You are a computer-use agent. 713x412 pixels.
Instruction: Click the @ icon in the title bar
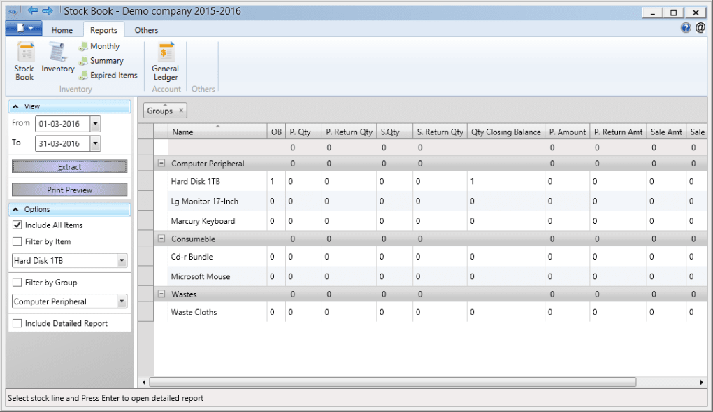pyautogui.click(x=701, y=27)
